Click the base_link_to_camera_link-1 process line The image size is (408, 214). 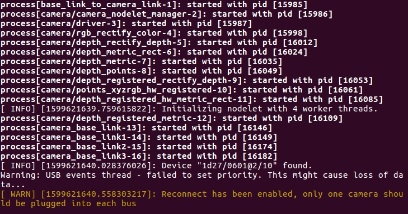pos(154,4)
